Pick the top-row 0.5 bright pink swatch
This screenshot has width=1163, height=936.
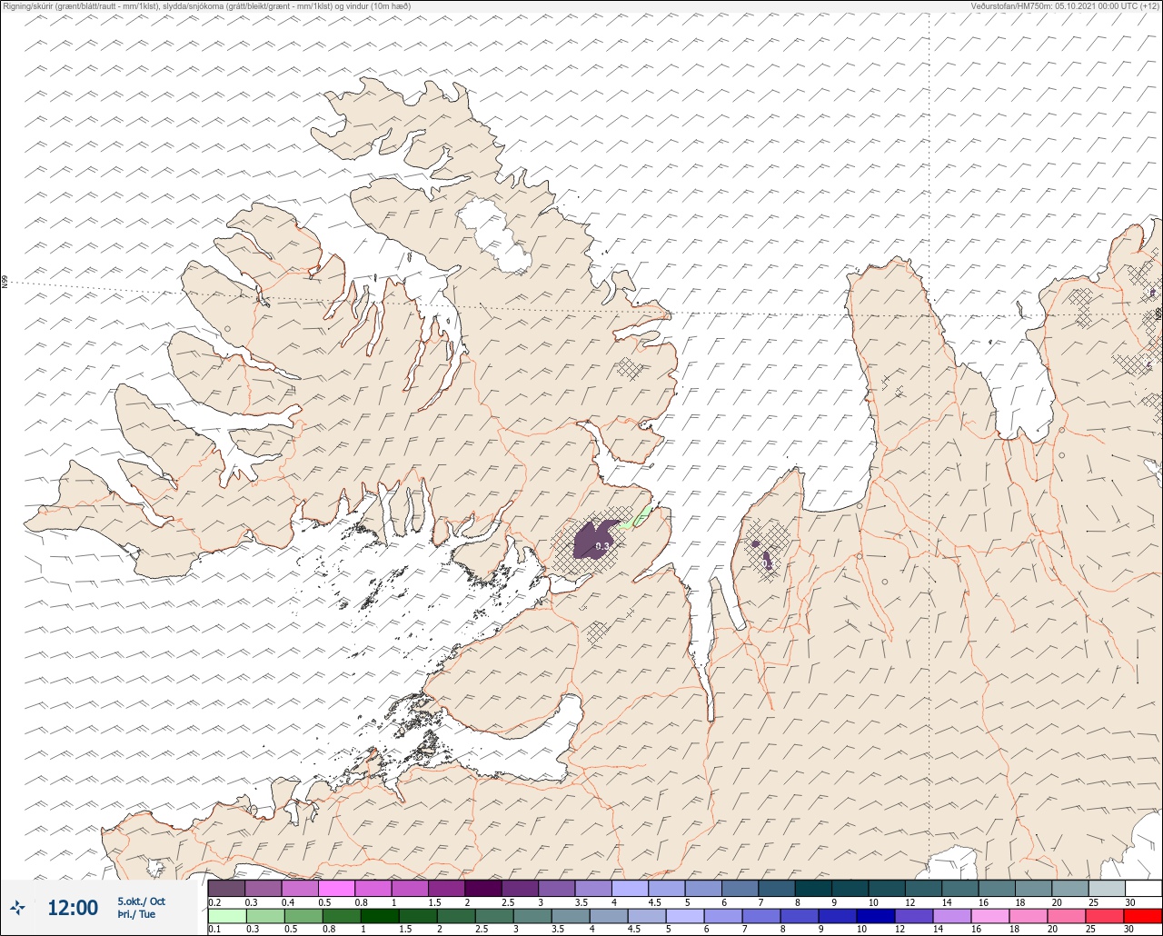click(x=336, y=888)
